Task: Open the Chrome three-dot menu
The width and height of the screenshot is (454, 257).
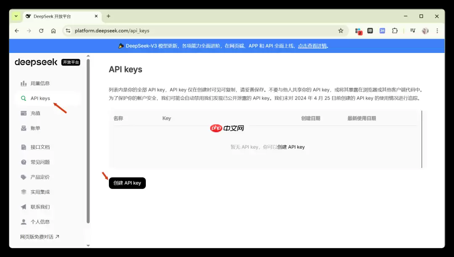Action: click(x=438, y=31)
